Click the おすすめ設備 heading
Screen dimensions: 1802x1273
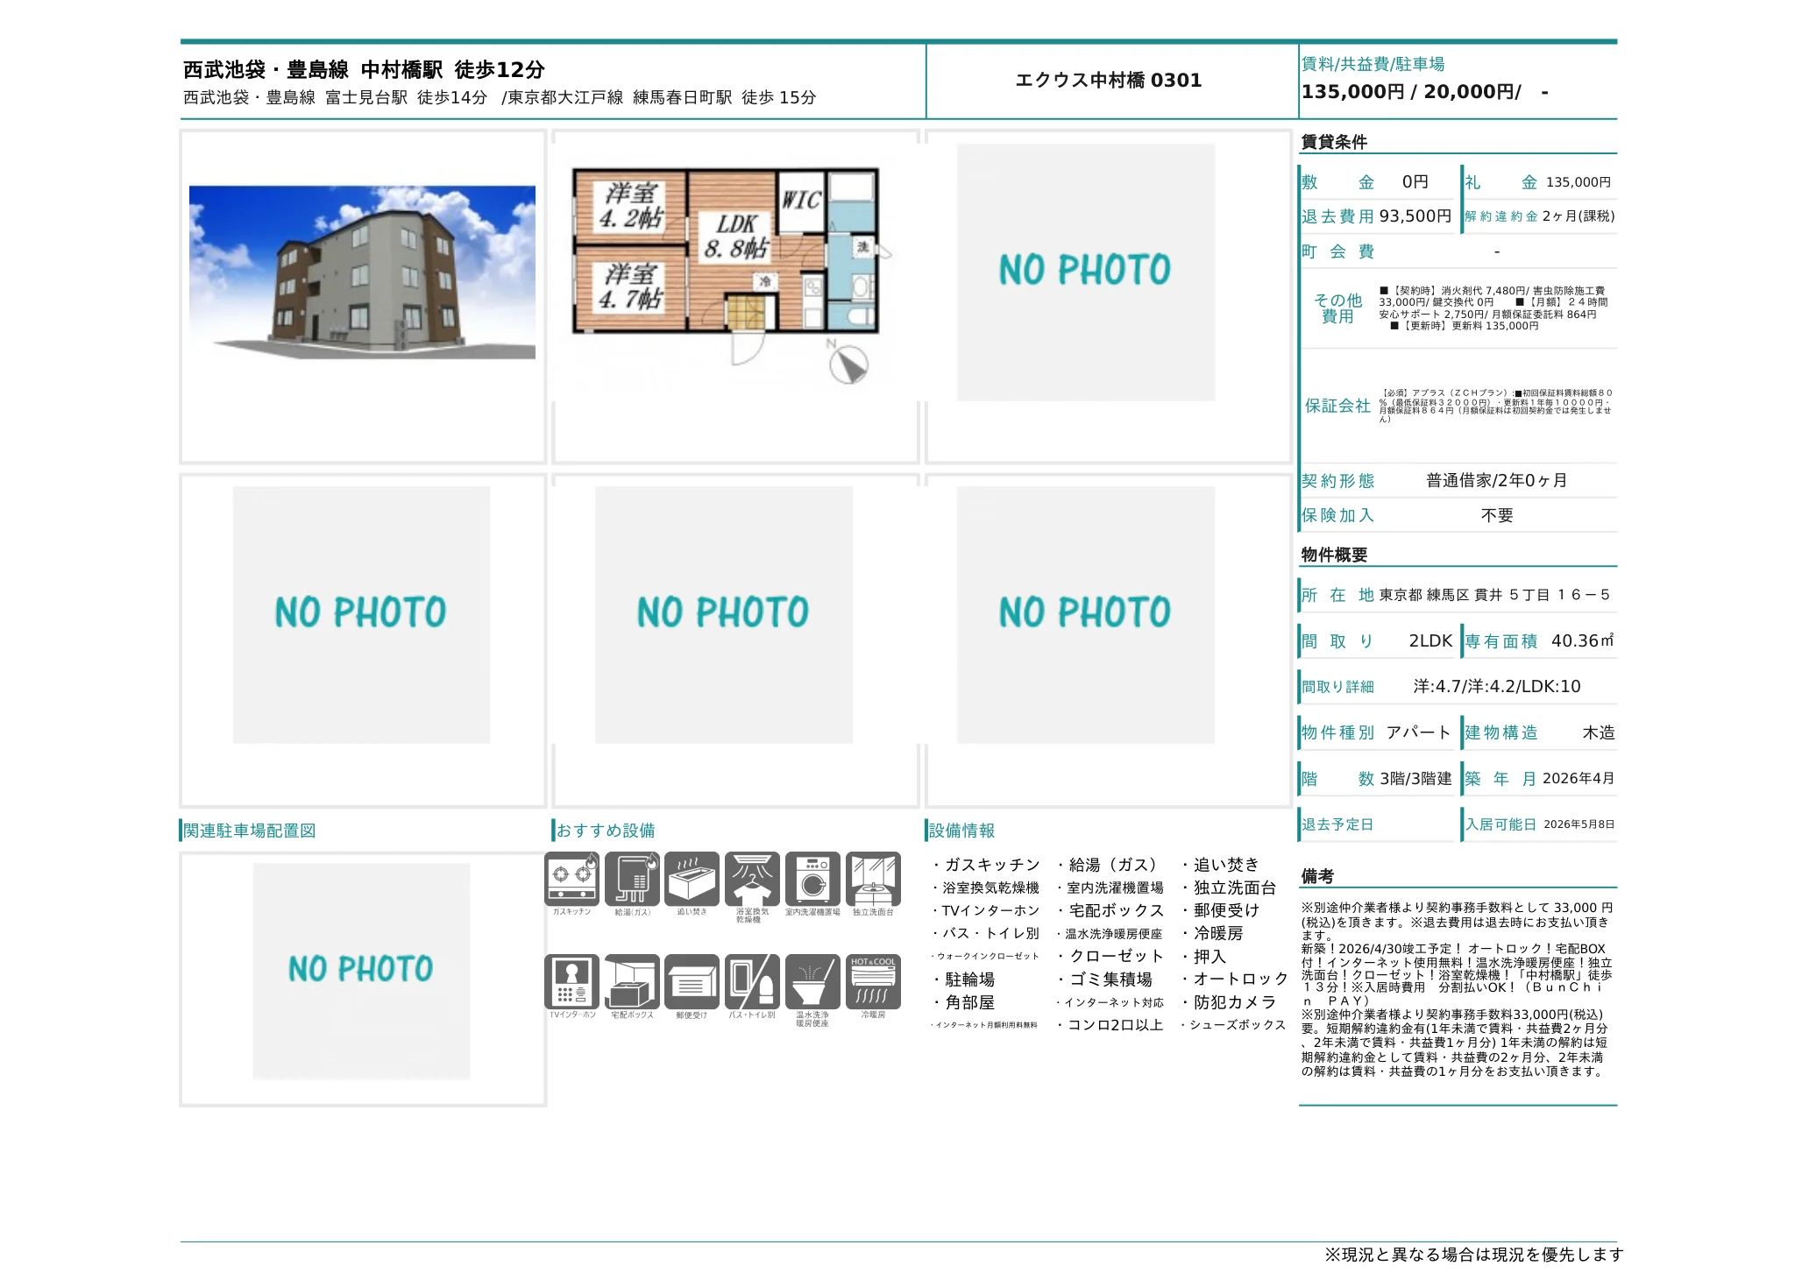[x=606, y=831]
